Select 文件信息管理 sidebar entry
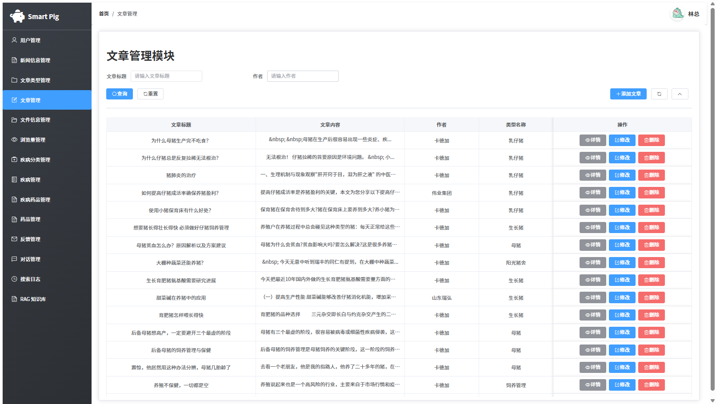The width and height of the screenshot is (716, 404). [47, 120]
